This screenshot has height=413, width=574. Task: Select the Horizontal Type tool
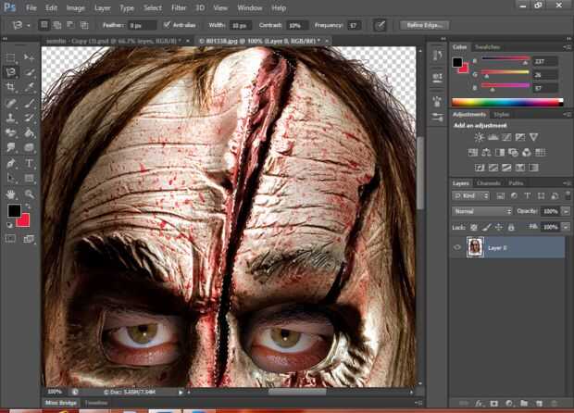(30, 163)
